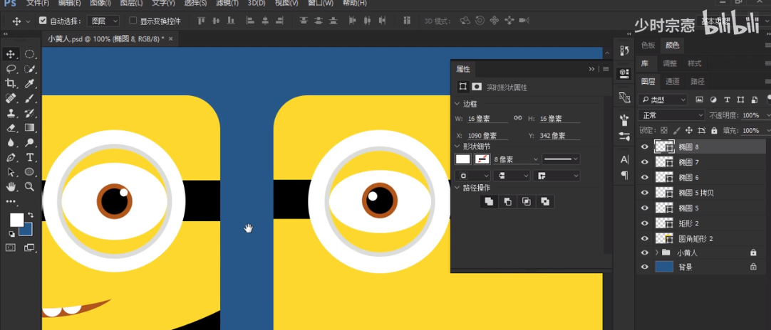Viewport: 771px width, 330px height.
Task: Hide the 椭圆 8 layer
Action: coord(645,147)
